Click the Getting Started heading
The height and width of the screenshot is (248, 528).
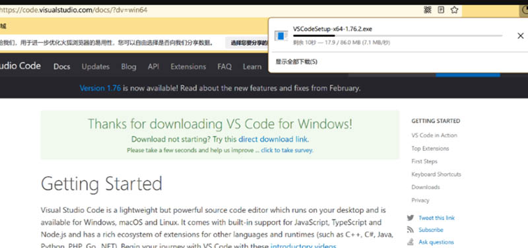tap(102, 184)
